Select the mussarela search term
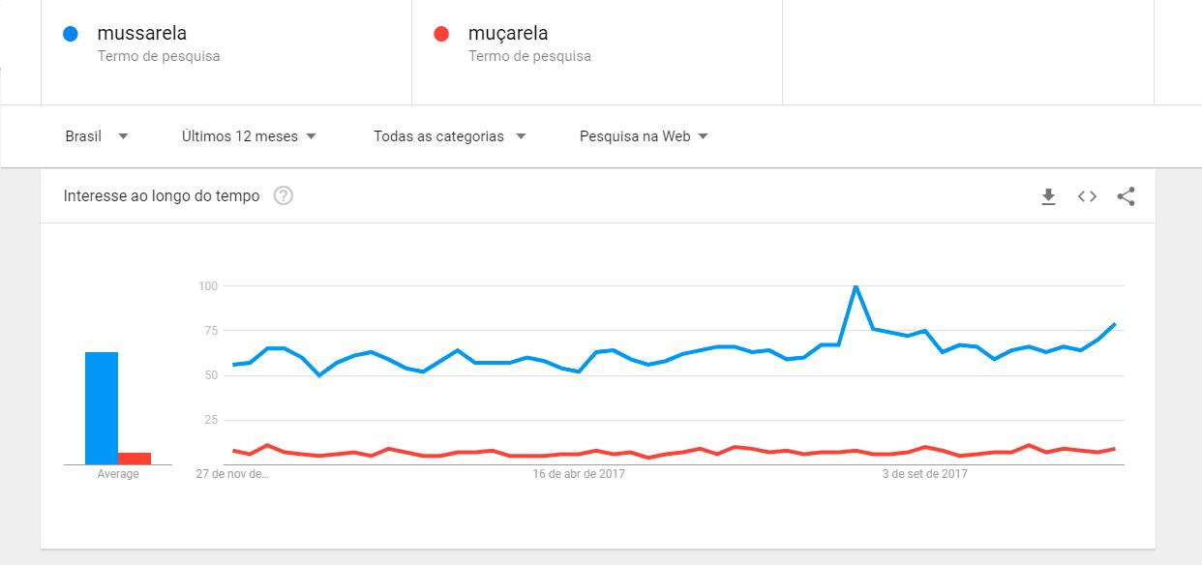Viewport: 1202px width, 565px height. pyautogui.click(x=142, y=34)
